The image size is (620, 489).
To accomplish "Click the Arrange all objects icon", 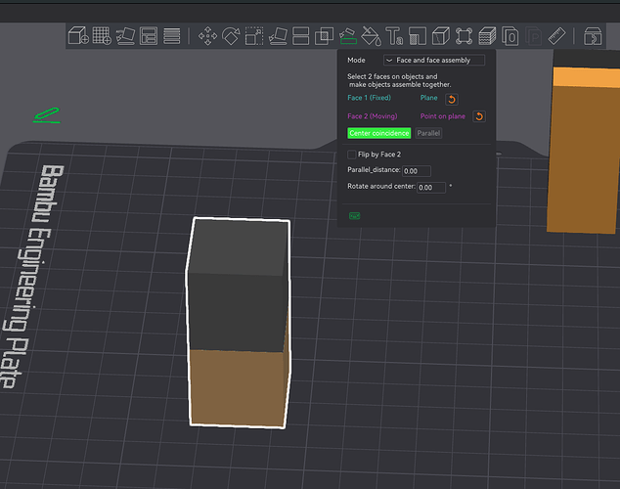I will [149, 35].
